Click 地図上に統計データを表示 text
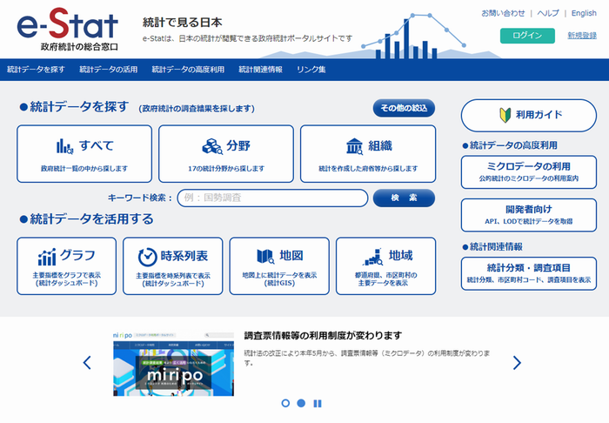This screenshot has width=609, height=423. (x=279, y=275)
